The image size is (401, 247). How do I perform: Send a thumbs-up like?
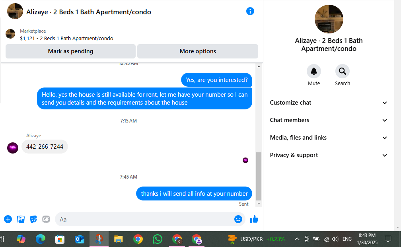pos(254,219)
